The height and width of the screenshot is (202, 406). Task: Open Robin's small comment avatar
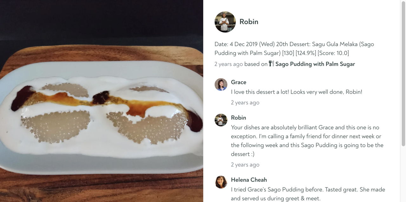click(x=221, y=120)
